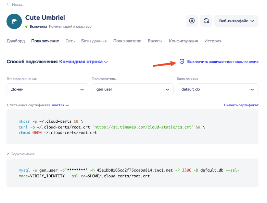The width and height of the screenshot is (267, 203).
Task: Open the Базы данных tab
Action: coord(94,41)
